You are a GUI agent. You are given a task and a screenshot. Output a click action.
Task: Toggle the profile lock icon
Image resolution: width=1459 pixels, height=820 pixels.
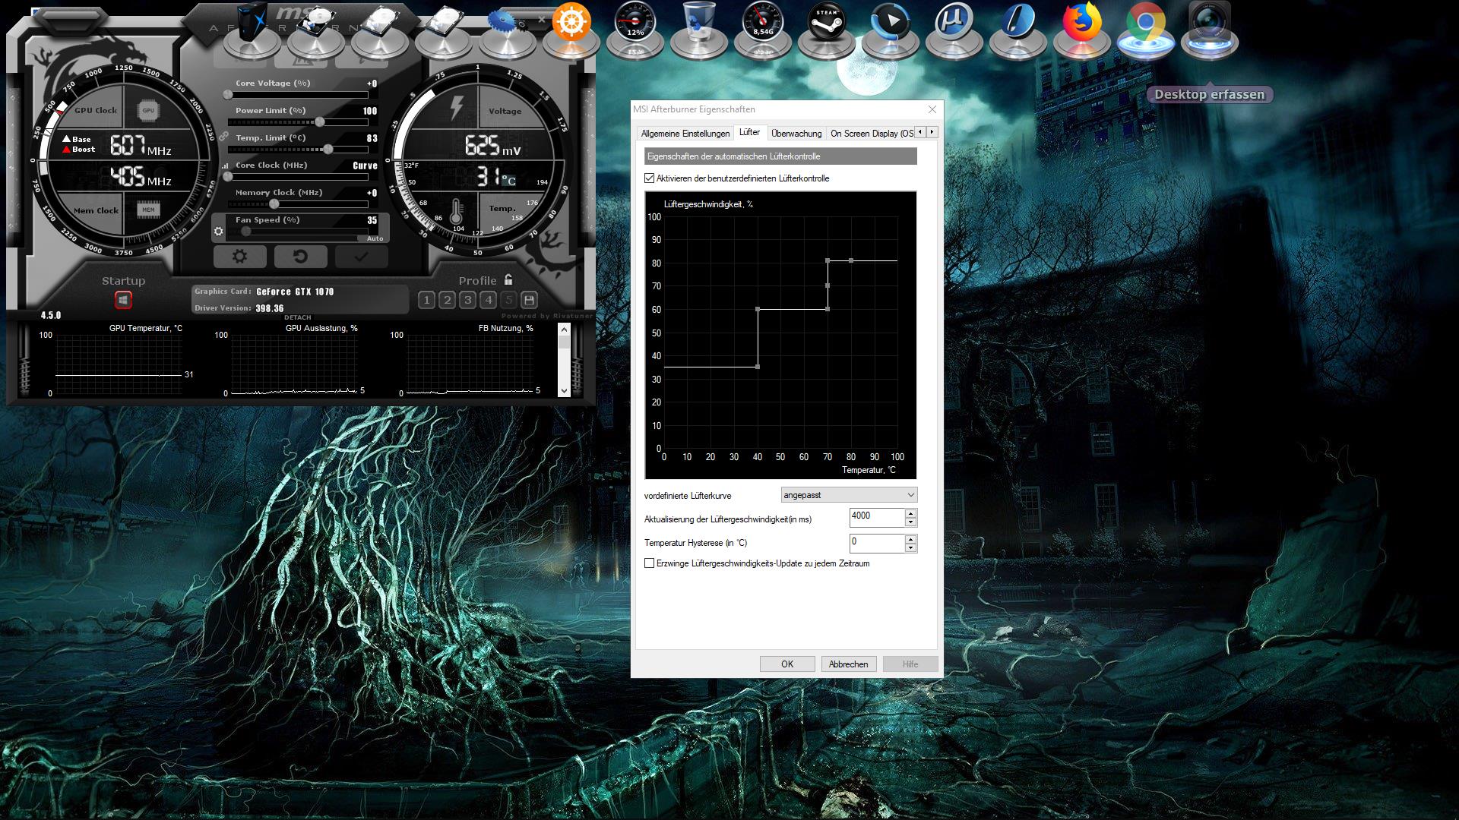(508, 279)
